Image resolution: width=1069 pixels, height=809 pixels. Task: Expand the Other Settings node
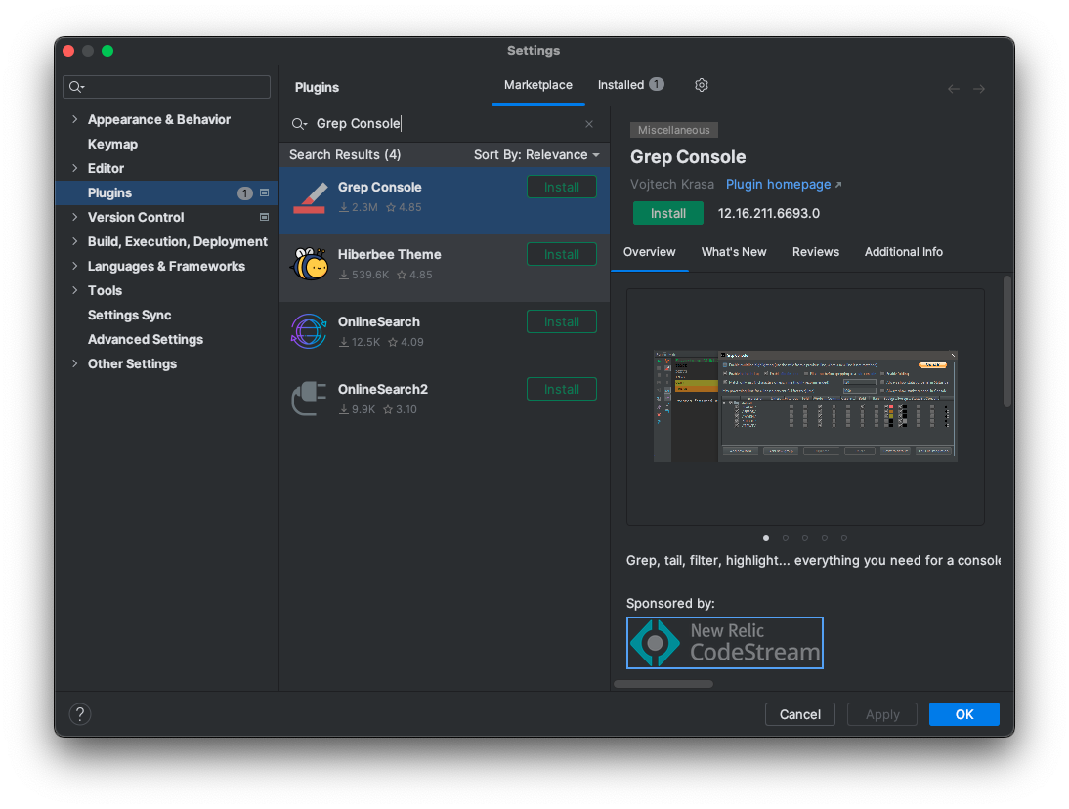click(75, 363)
